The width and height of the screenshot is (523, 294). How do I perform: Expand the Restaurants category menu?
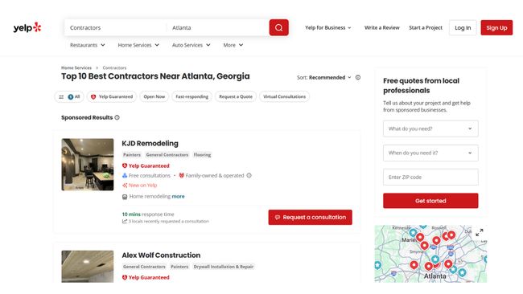tap(88, 45)
